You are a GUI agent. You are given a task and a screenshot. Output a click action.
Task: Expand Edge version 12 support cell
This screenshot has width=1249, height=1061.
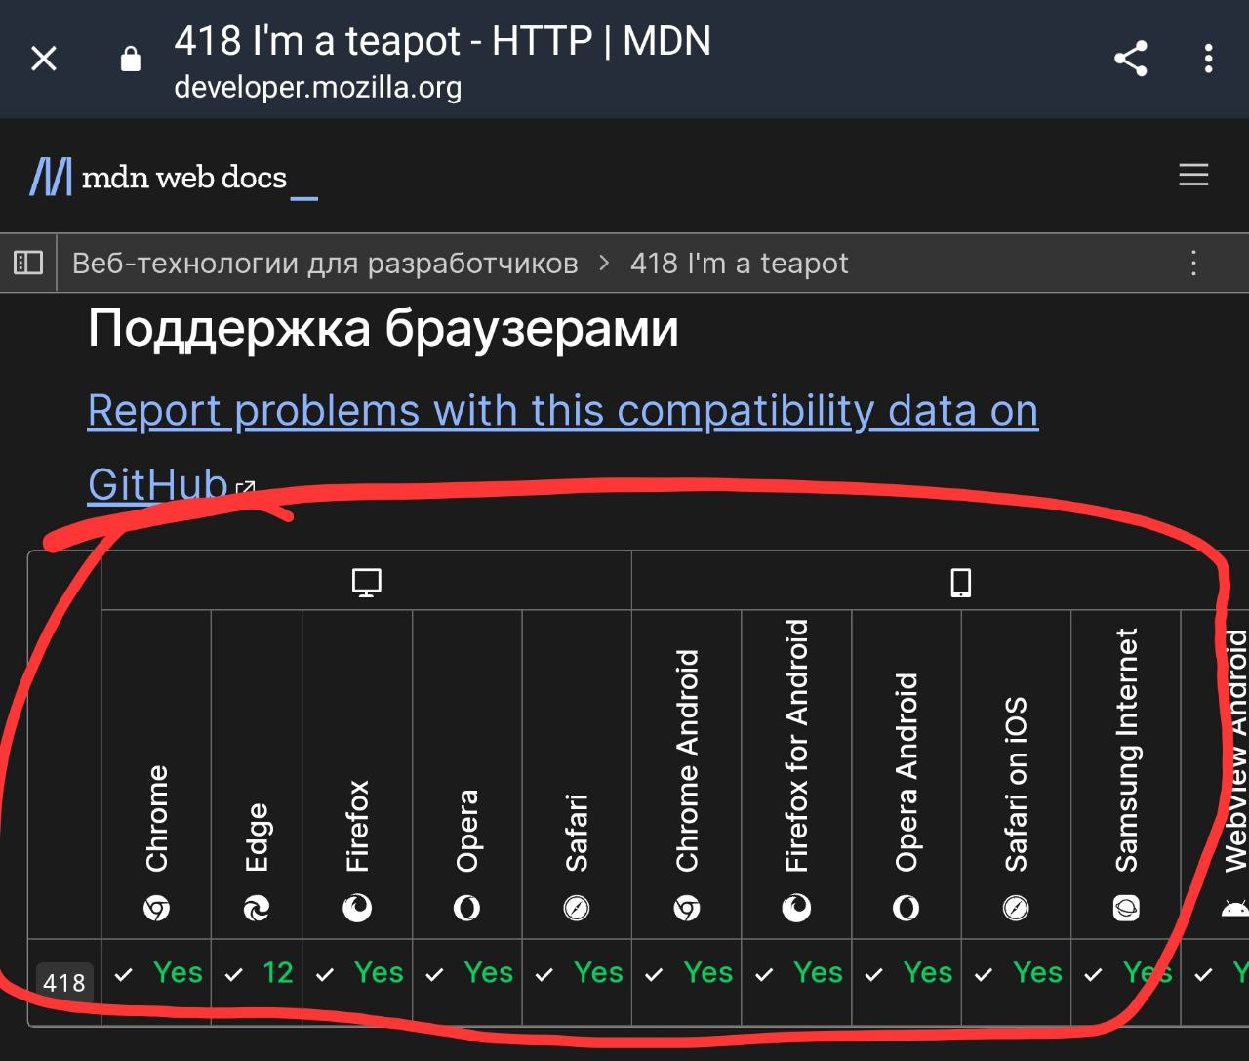pos(257,981)
